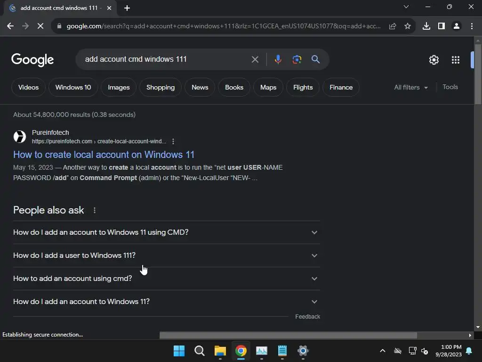Screen dimensions: 482x362
Task: Open the notifications bell
Action: click(469, 351)
